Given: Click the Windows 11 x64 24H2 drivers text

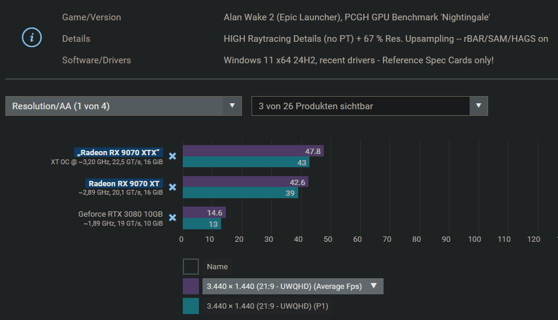Looking at the screenshot, I should 358,60.
